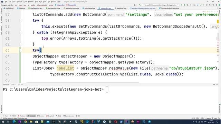221x124 pixels.
Task: Switch to the TelegramBotApplication.java tab
Action: coord(169,8)
